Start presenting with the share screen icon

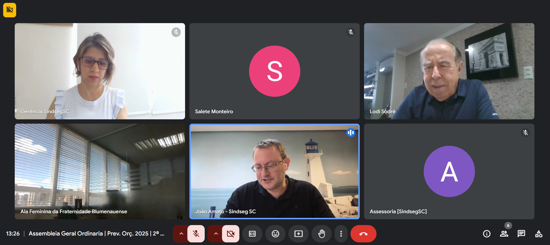298,234
